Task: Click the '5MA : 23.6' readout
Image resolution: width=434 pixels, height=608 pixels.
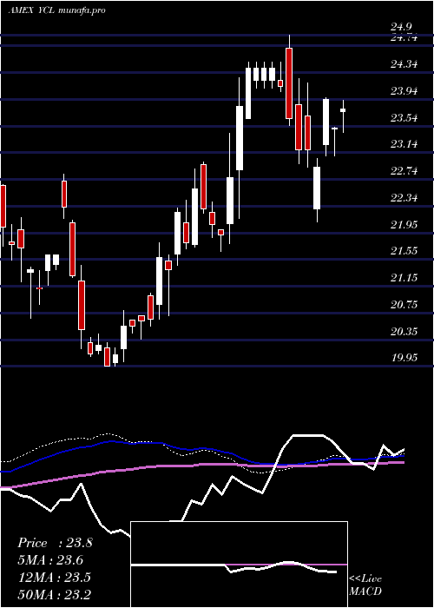Action: tap(50, 560)
